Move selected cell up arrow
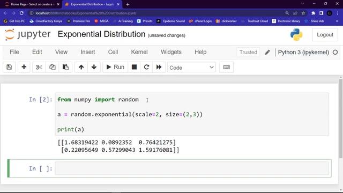Viewport: 343px width, 193px height. coord(81,67)
